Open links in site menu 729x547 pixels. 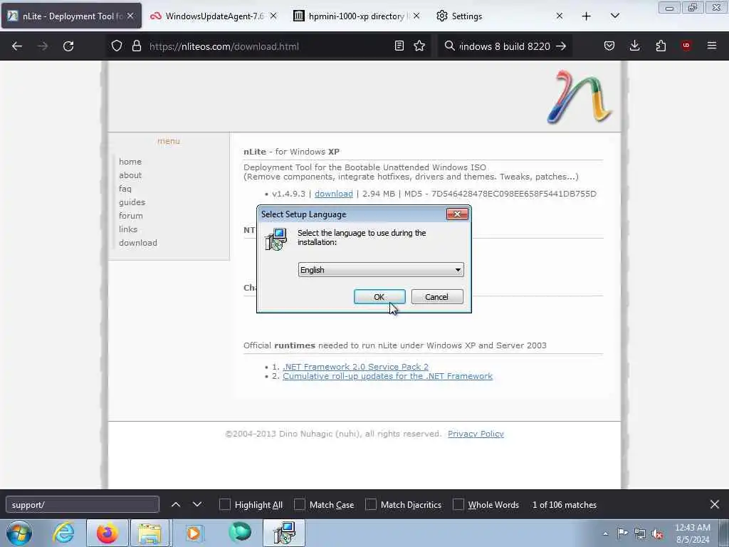click(x=128, y=229)
